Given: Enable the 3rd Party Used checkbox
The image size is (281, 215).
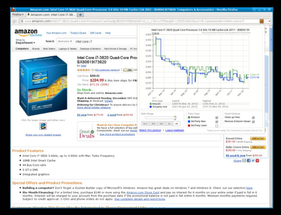Looking at the screenshot, I should tap(217, 126).
